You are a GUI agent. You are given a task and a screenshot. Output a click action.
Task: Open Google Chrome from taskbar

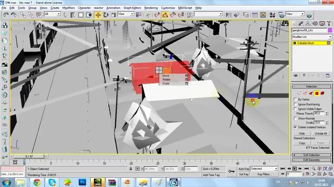(37, 182)
